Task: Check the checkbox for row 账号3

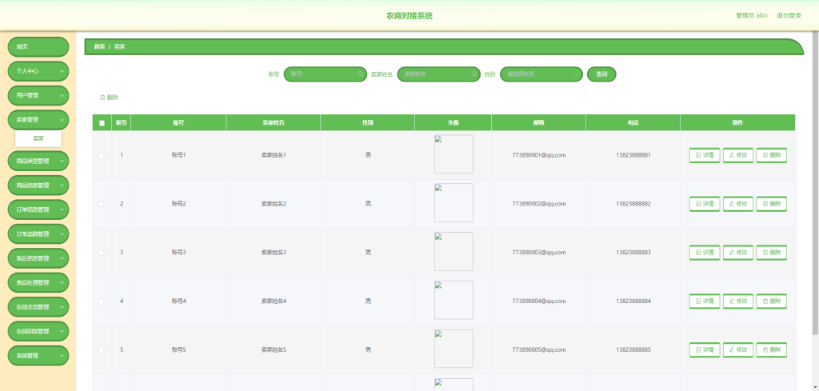Action: point(102,253)
